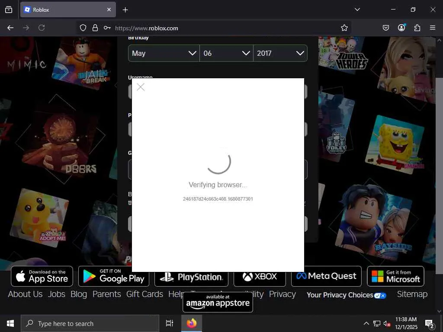Viewport: 443px width, 332px height.
Task: Reload the Roblox page
Action: click(42, 28)
